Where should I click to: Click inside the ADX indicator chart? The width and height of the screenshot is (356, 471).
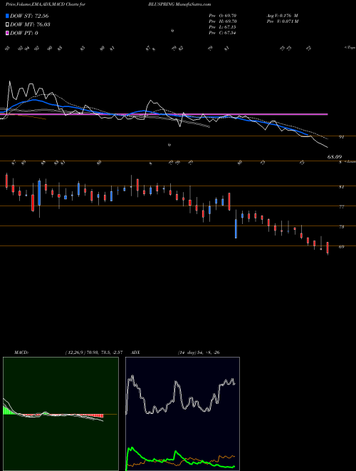pyautogui.click(x=182, y=414)
